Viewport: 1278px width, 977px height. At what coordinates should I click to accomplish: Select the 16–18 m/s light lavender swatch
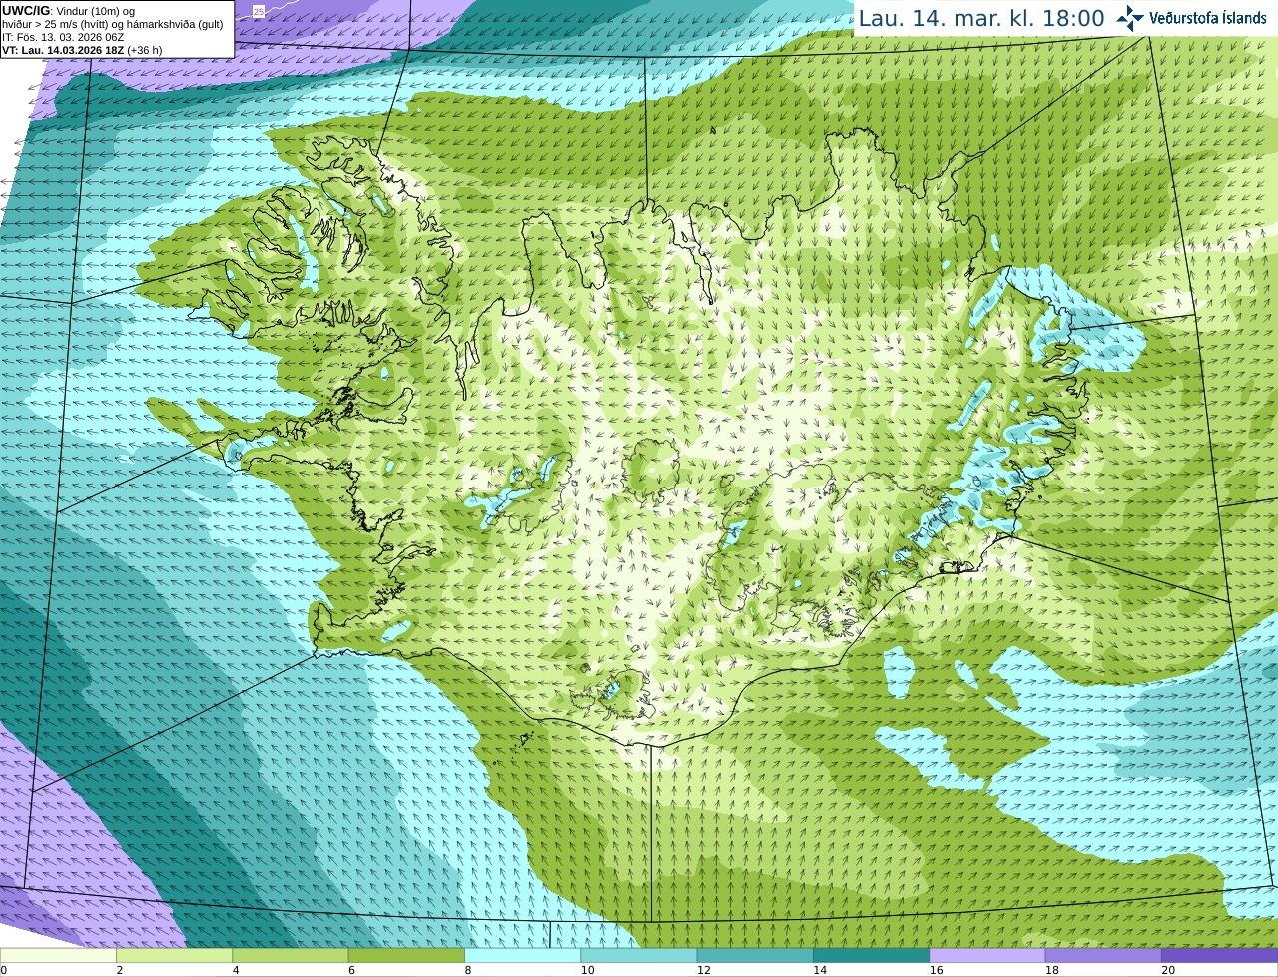[987, 955]
